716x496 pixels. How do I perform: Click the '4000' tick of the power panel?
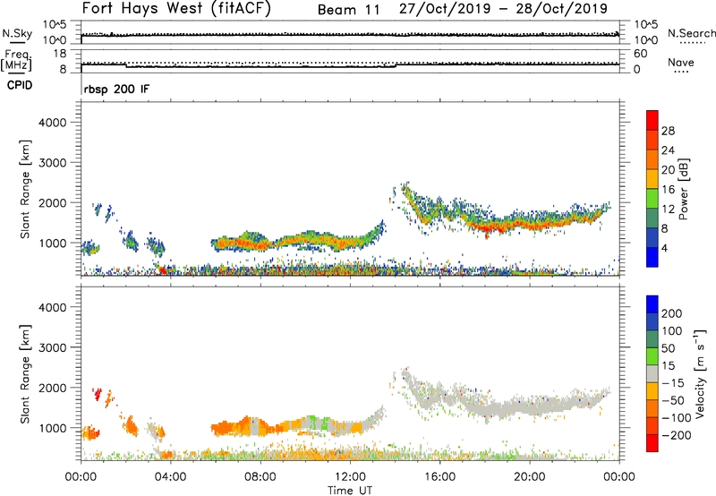(x=53, y=123)
